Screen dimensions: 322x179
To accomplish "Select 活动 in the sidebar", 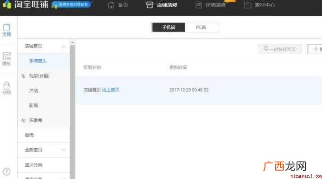I will [x=34, y=90].
